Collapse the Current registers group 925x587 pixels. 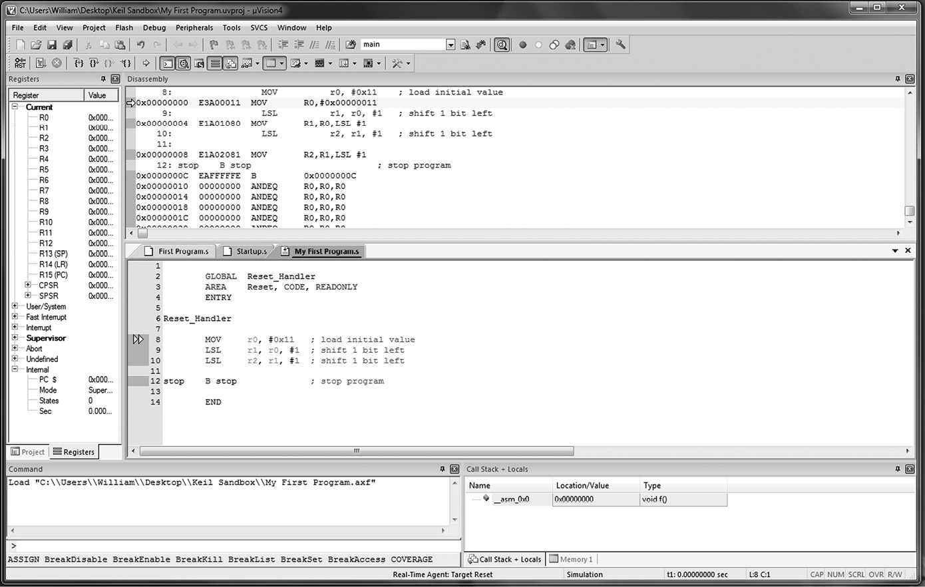click(14, 106)
